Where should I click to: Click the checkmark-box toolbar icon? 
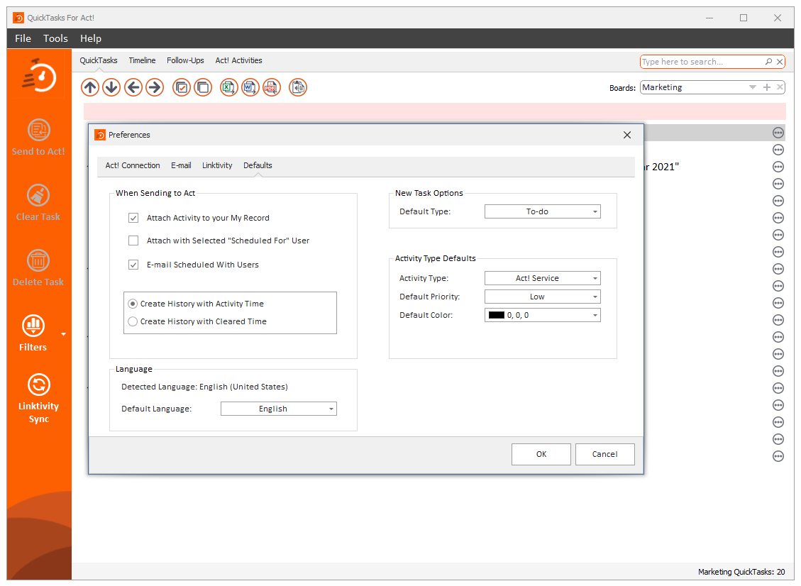point(182,87)
